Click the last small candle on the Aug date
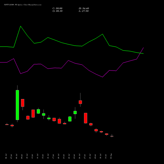 112,136
